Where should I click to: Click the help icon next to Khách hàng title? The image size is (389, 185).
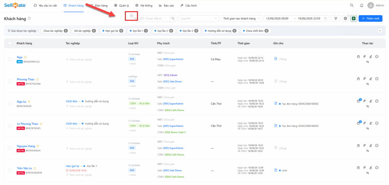[x=29, y=18]
